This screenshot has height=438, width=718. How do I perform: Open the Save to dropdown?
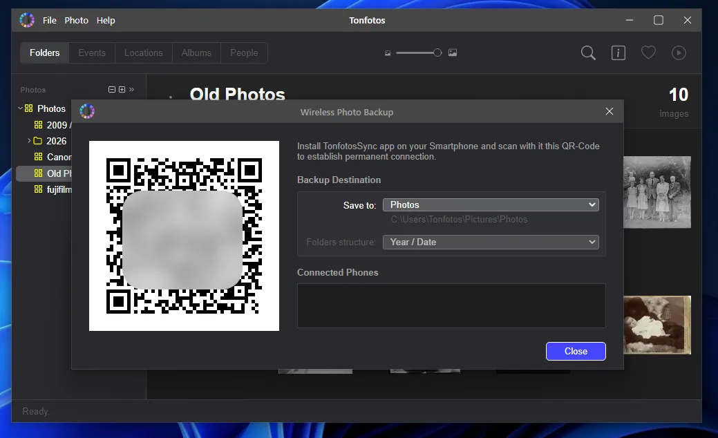click(491, 204)
